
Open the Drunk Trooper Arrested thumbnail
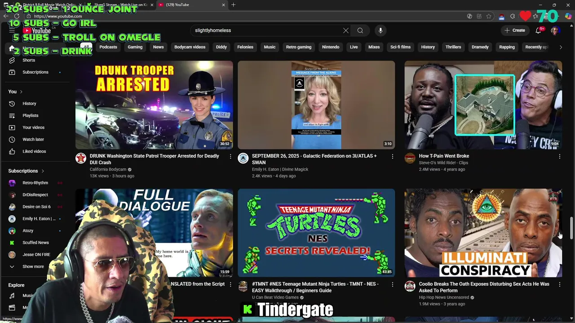(154, 105)
